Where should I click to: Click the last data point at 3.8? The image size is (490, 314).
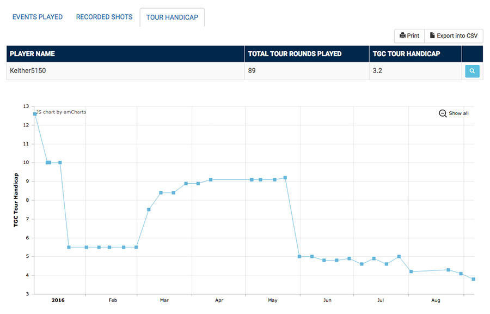473,279
